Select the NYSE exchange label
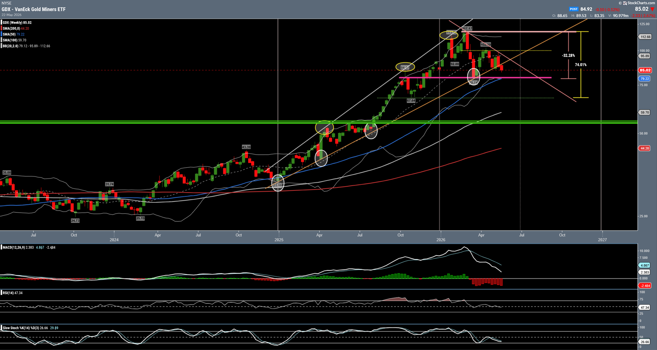The height and width of the screenshot is (350, 657). 7,3
